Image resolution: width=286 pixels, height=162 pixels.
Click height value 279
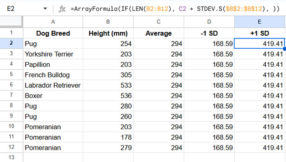point(108,147)
